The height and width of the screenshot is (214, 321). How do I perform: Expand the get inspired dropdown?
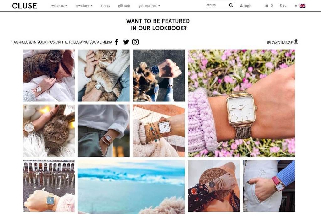(x=149, y=6)
